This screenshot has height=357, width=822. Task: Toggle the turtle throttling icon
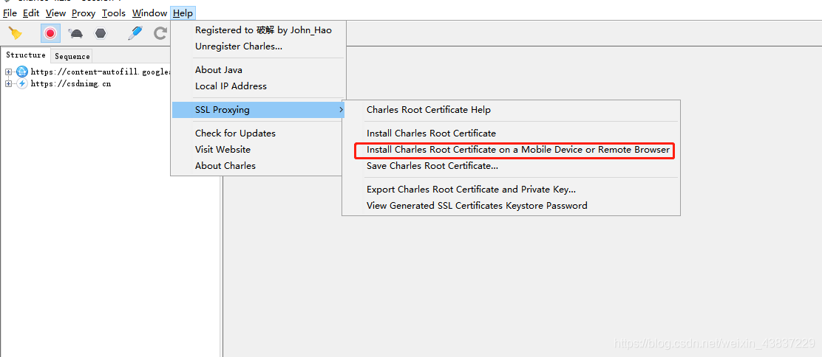[x=75, y=33]
